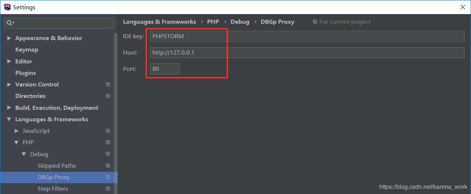471x194 pixels.
Task: Click the project-level icon beside DBGp Proxy
Action: point(108,177)
